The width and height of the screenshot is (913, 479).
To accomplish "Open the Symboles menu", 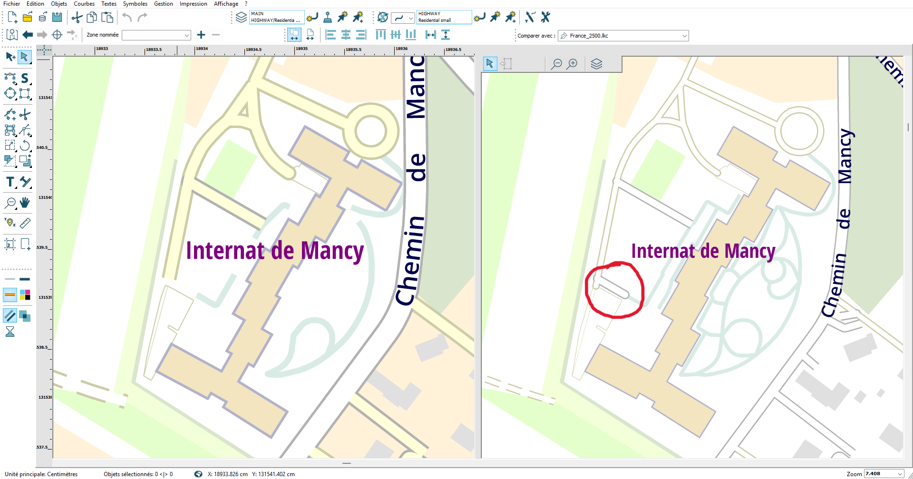I will click(135, 4).
